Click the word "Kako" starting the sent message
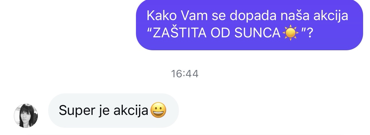 tap(160, 16)
